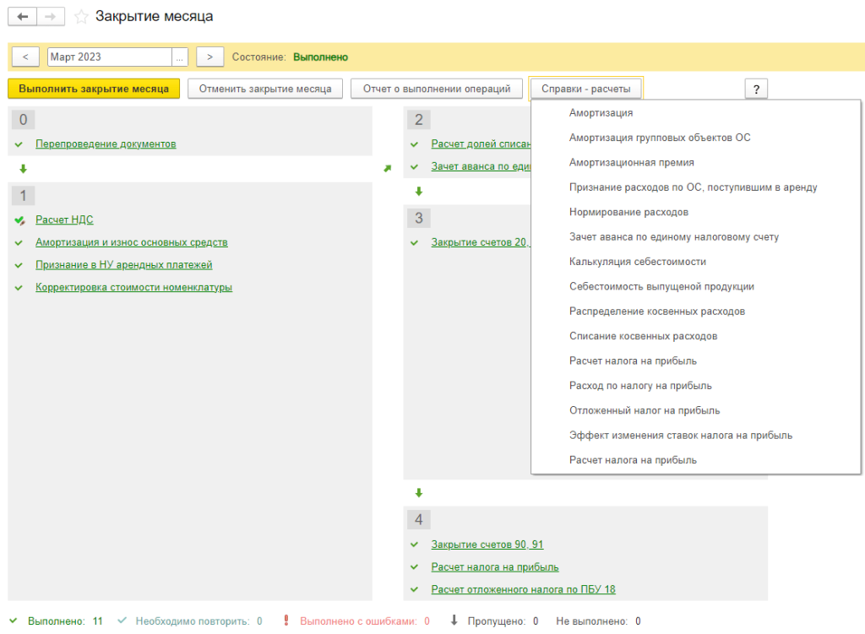Click the back navigation arrow icon
Screen dimensions: 865x634
(23, 17)
